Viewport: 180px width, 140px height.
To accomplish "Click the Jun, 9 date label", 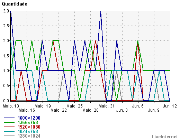I will point(154,110).
